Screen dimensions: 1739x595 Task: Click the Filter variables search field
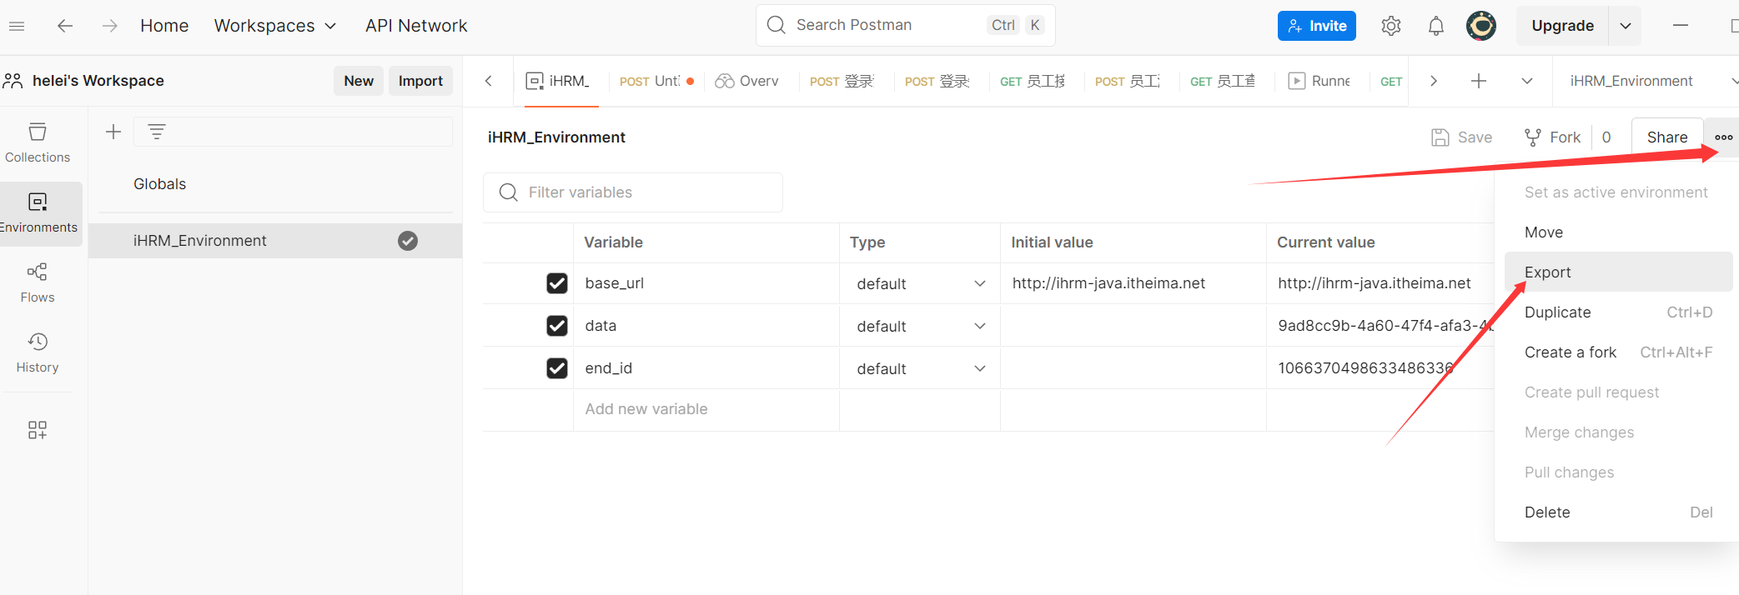pos(634,192)
